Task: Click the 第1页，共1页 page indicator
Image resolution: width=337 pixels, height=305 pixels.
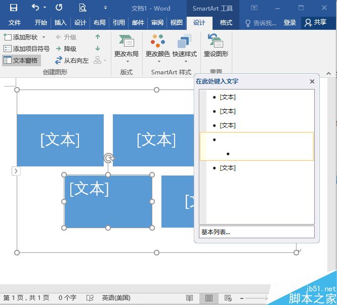Action: (x=26, y=298)
